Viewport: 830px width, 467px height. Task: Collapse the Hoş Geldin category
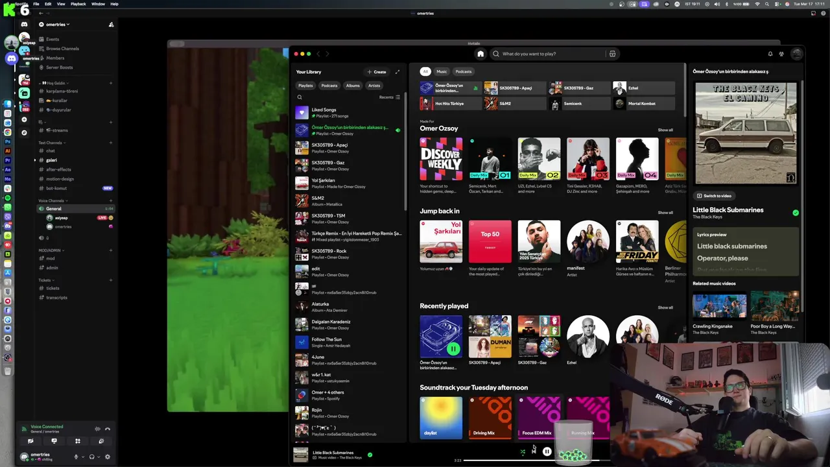click(x=53, y=83)
